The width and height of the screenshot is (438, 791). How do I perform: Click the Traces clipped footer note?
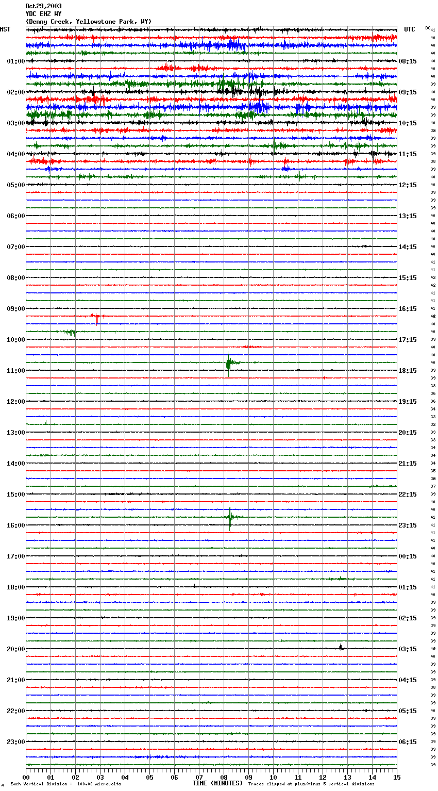click(x=311, y=784)
